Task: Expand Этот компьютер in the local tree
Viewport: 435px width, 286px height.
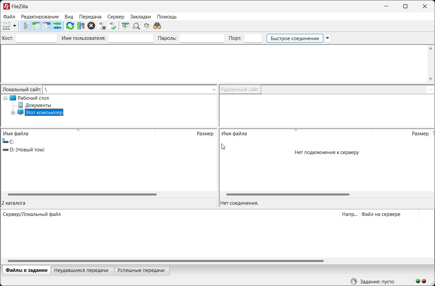Action: (13, 112)
